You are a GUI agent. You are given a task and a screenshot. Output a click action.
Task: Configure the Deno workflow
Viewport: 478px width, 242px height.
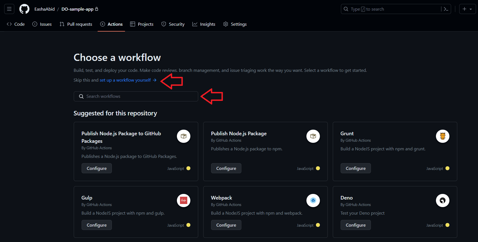pyautogui.click(x=356, y=225)
